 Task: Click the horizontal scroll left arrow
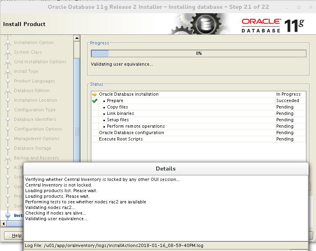coord(4,224)
